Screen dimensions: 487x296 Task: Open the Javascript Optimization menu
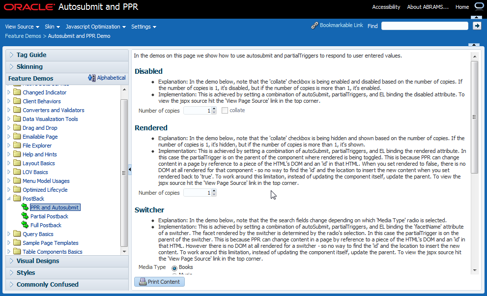(x=96, y=27)
